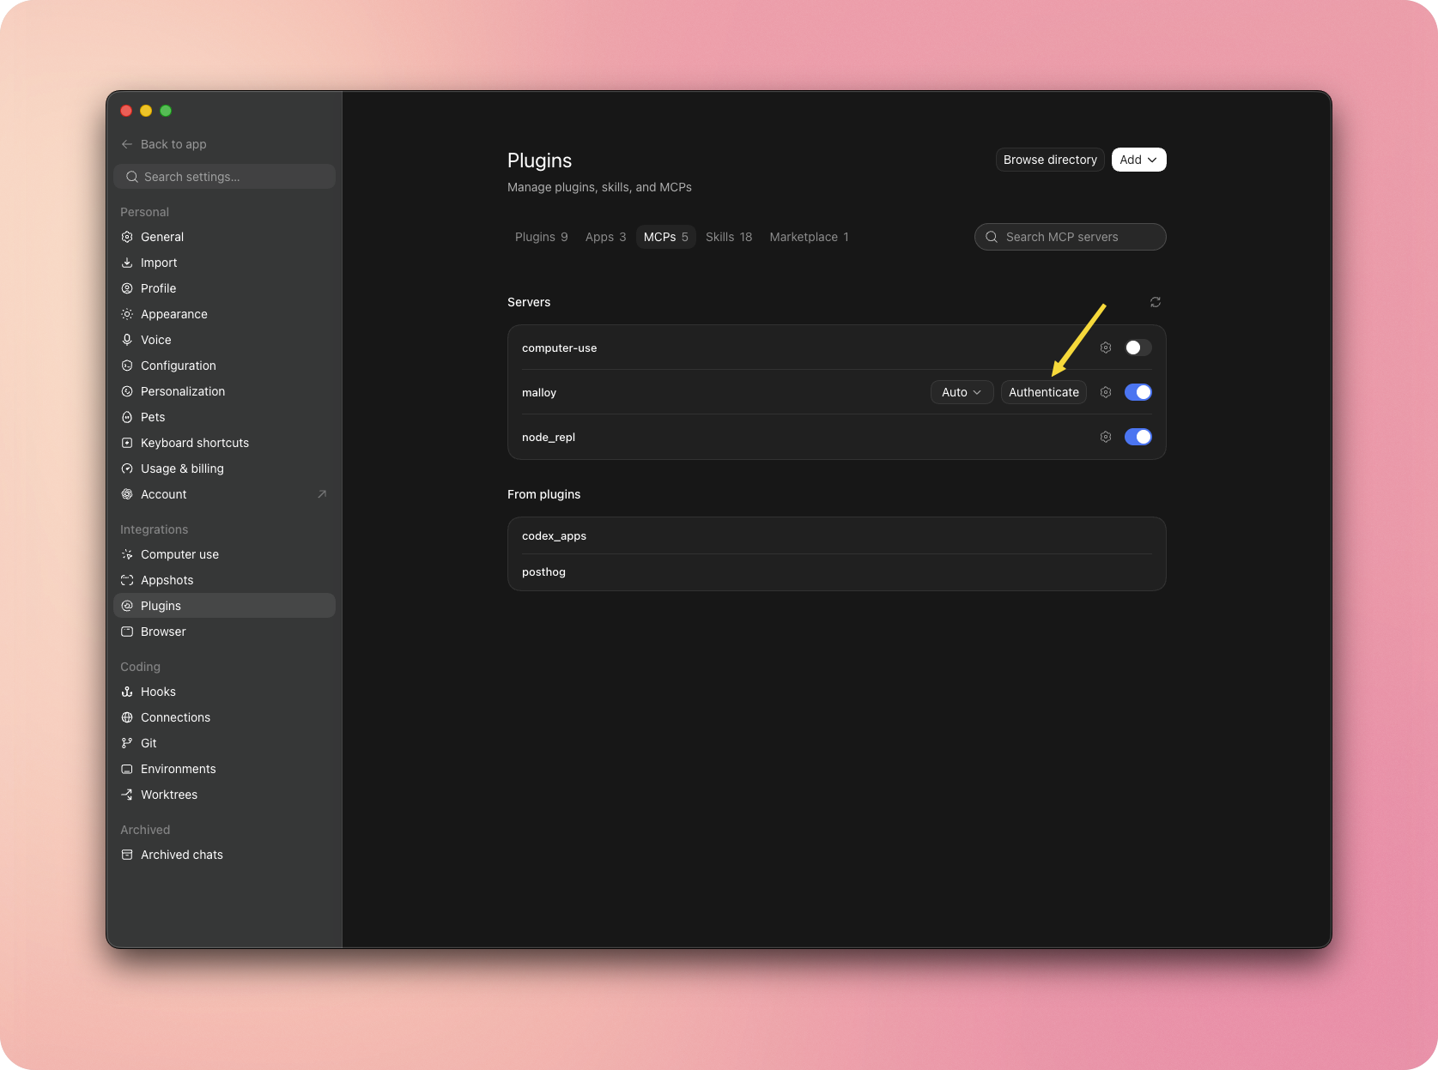
Task: Click the Authenticate button for malloy
Action: [x=1044, y=392]
